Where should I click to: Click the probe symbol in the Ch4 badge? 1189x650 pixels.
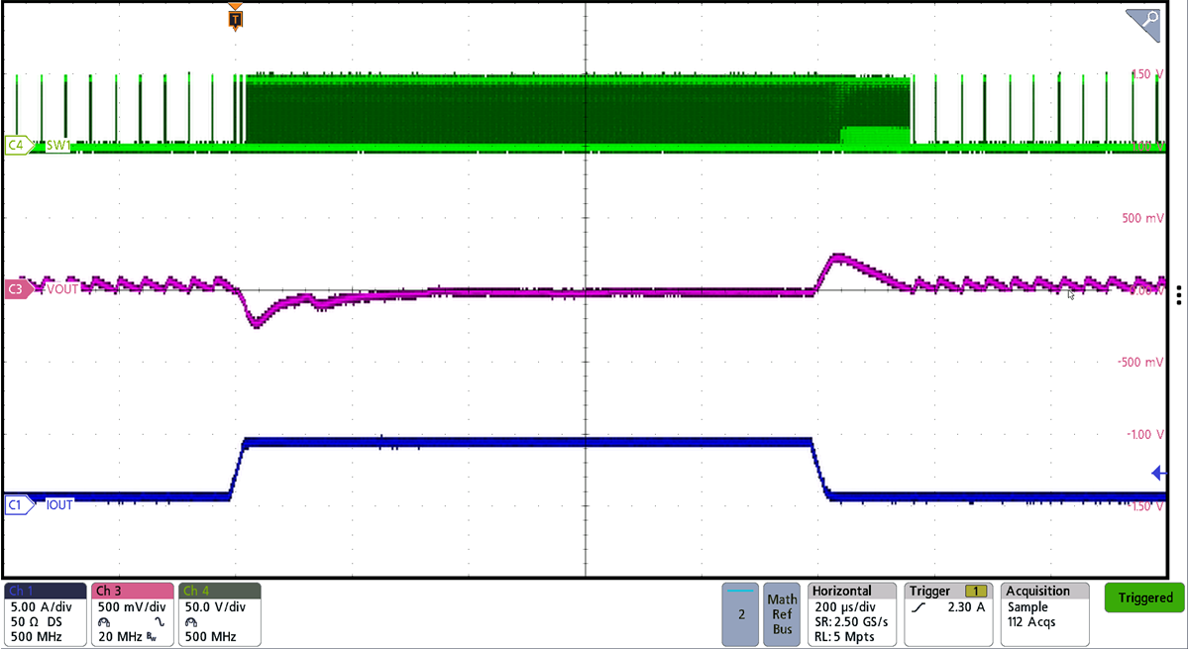click(x=189, y=623)
